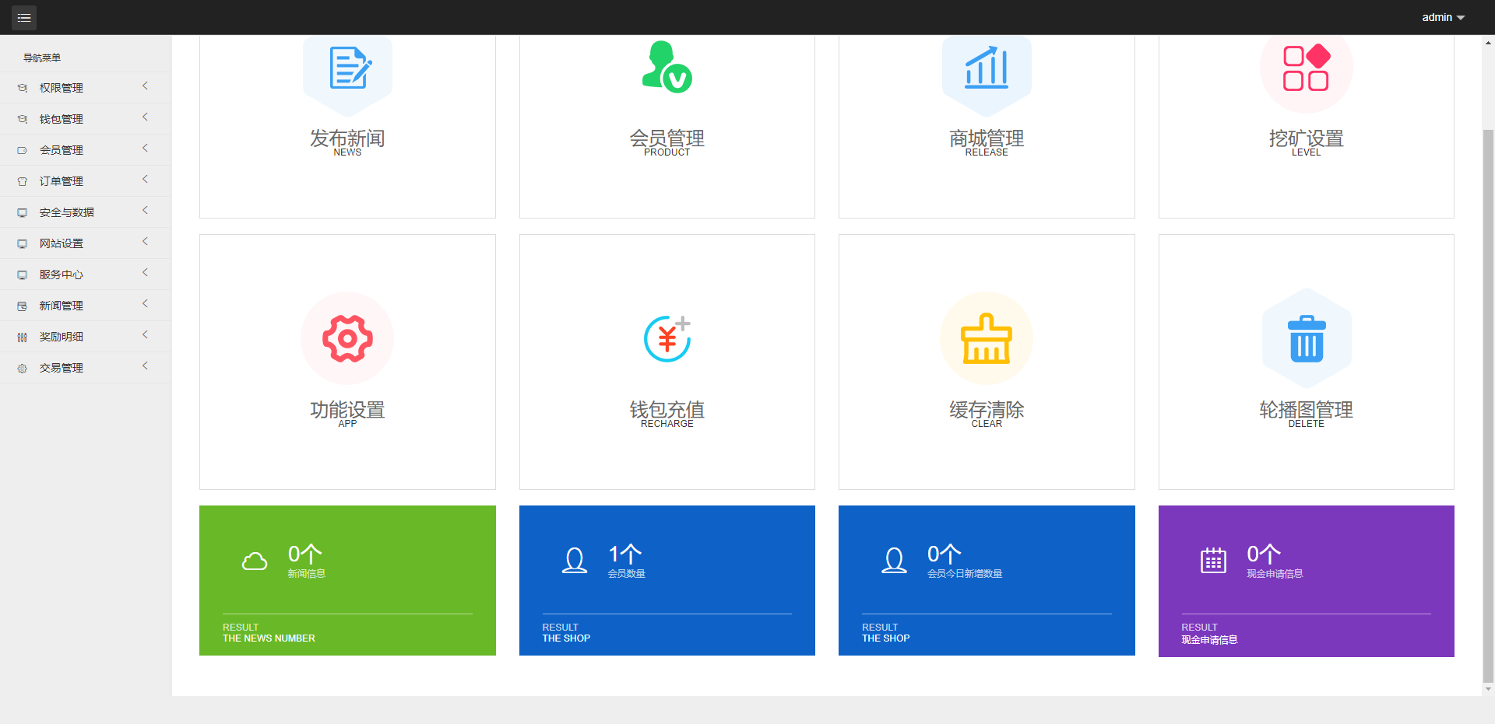Screen dimensions: 1495x724
Task: Open the 挖矿设置 card title link
Action: point(1306,138)
